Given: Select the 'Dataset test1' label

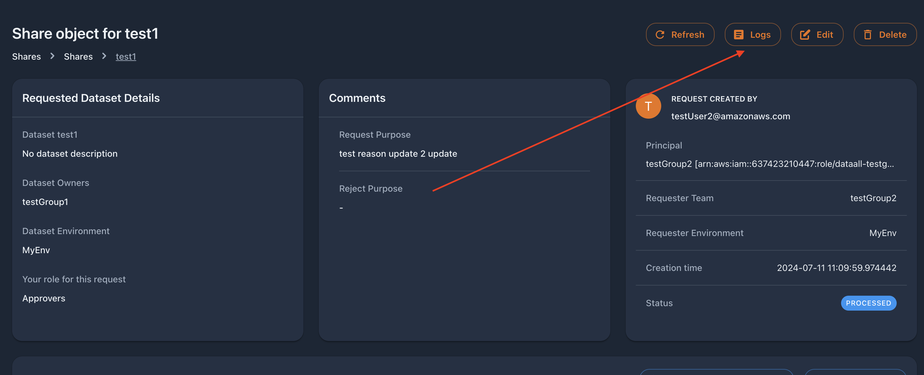Looking at the screenshot, I should tap(50, 134).
